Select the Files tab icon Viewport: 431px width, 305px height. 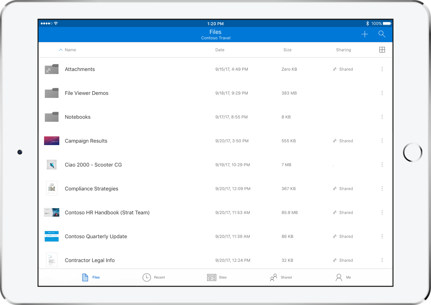pos(85,278)
